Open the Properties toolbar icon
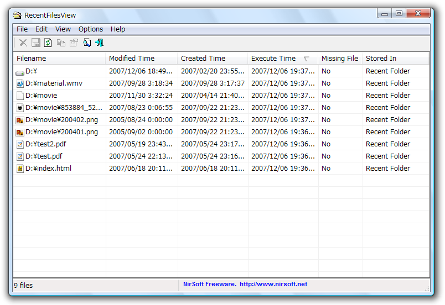445x305 pixels. (74, 43)
